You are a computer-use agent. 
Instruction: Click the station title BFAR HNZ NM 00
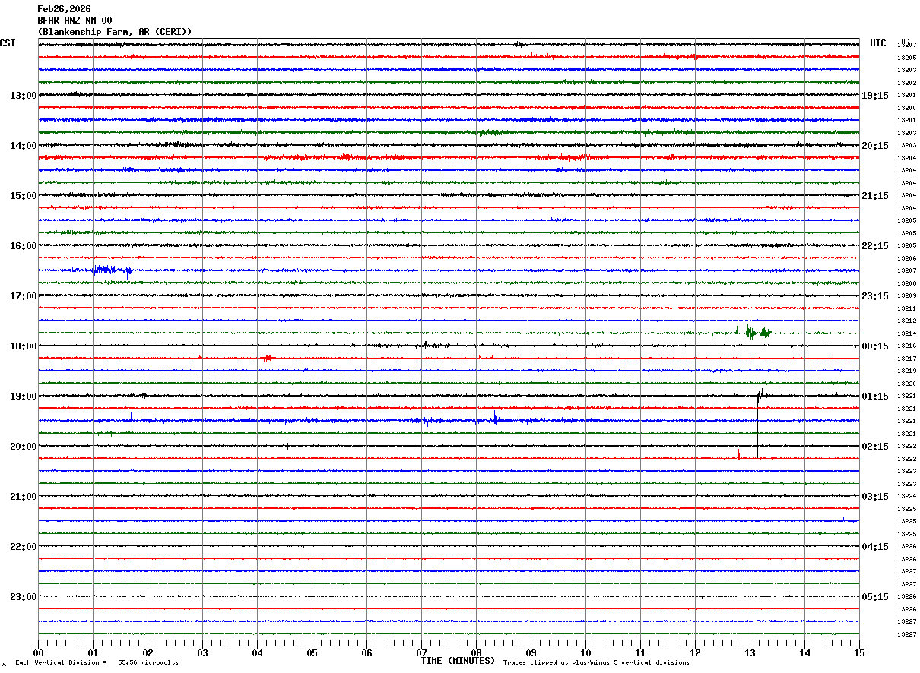(75, 21)
